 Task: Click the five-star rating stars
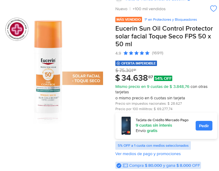coord(136,53)
